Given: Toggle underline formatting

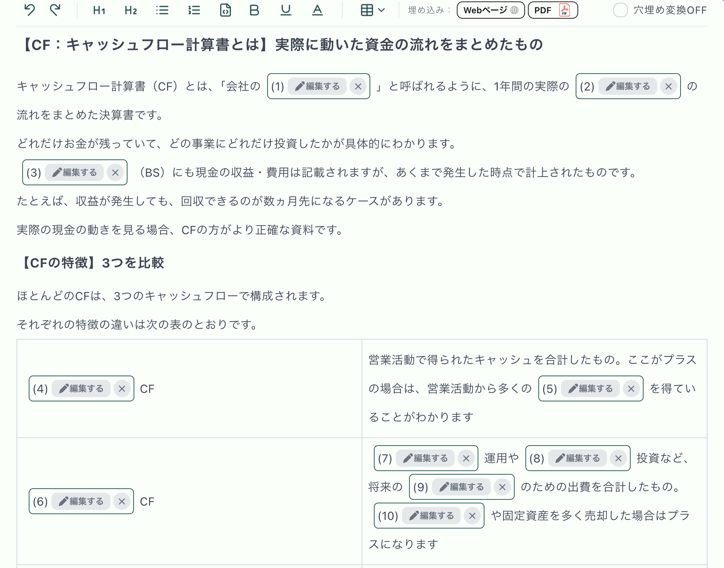Looking at the screenshot, I should point(286,10).
